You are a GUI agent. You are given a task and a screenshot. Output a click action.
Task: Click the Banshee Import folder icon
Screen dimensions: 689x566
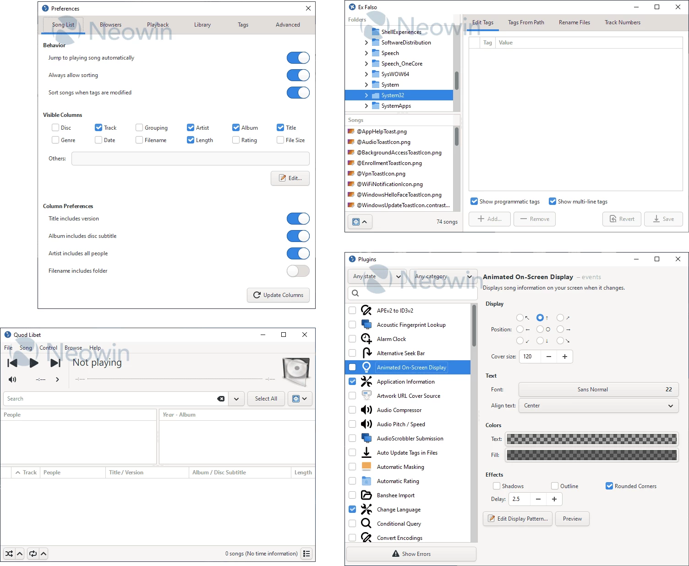click(x=366, y=495)
